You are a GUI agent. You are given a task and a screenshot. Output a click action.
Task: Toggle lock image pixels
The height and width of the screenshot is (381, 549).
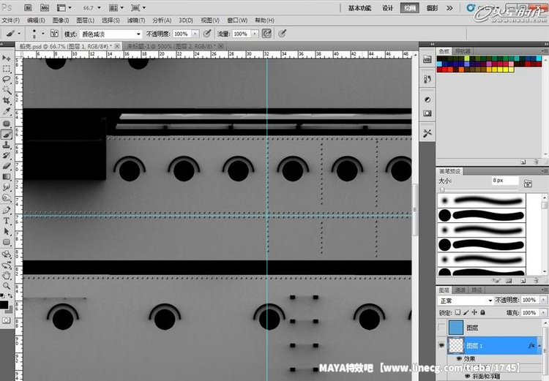[466, 312]
